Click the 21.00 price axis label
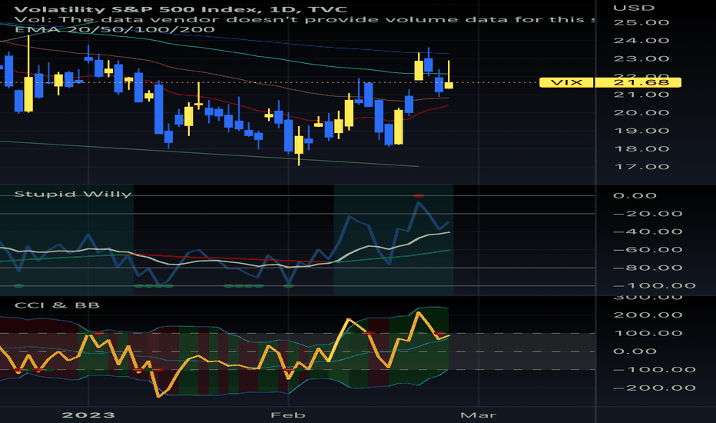Viewport: 716px width, 423px height. [x=641, y=95]
